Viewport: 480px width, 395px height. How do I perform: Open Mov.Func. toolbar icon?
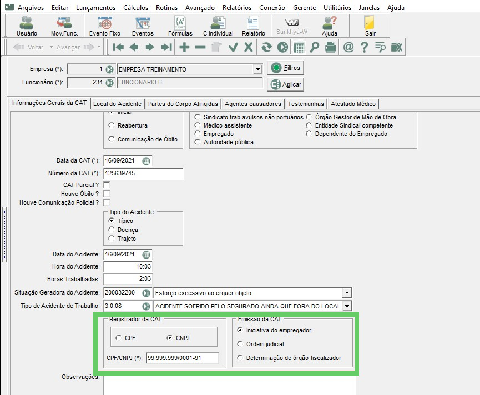pyautogui.click(x=64, y=26)
